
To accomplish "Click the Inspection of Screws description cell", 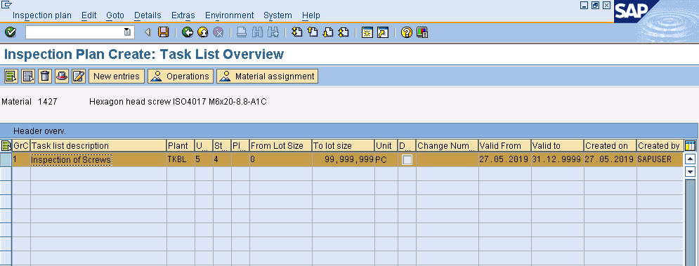I will point(98,159).
